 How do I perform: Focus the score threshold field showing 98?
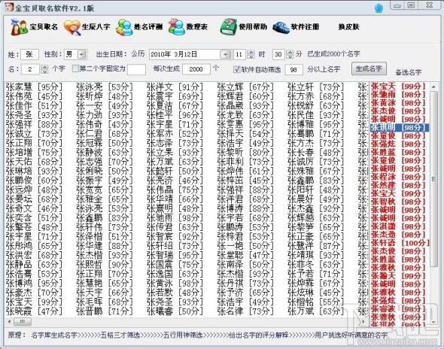pos(293,69)
